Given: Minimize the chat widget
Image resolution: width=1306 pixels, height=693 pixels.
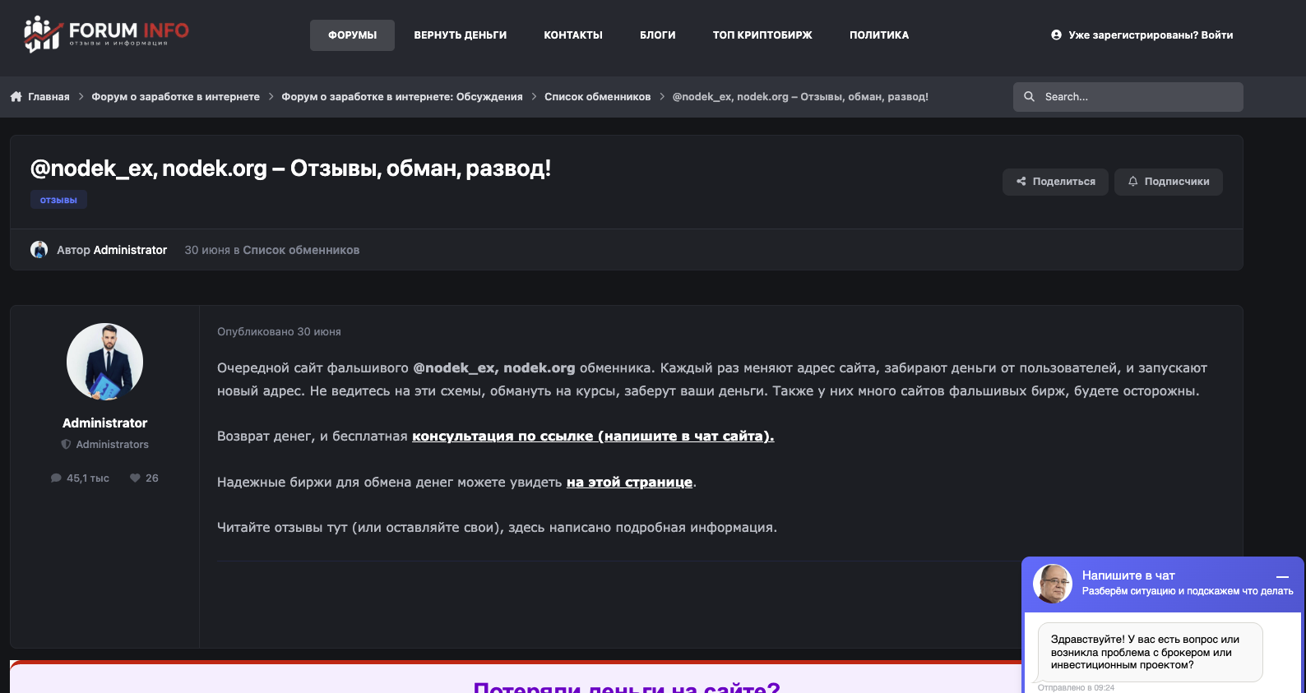Looking at the screenshot, I should [x=1282, y=577].
